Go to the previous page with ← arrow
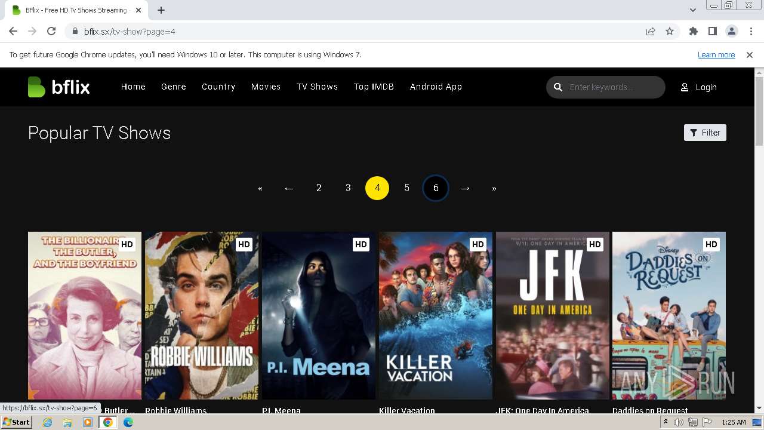Viewport: 764px width, 430px height. click(289, 188)
